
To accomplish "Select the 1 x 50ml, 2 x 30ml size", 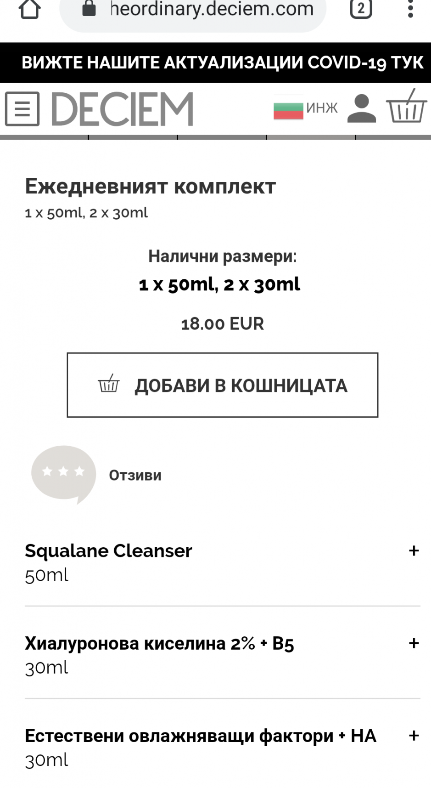I will [219, 284].
